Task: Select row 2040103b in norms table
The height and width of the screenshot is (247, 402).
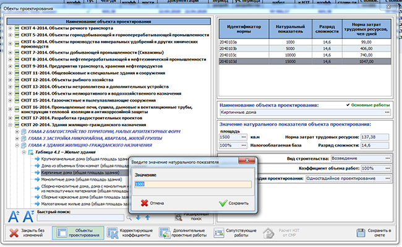Action: [305, 48]
